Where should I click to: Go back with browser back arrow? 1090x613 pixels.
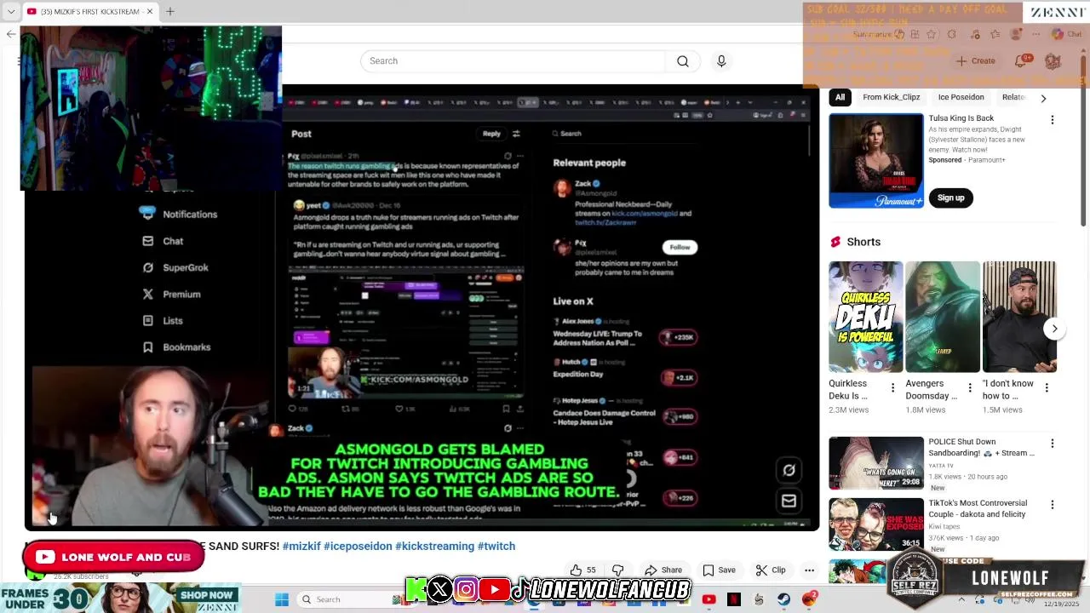click(10, 34)
